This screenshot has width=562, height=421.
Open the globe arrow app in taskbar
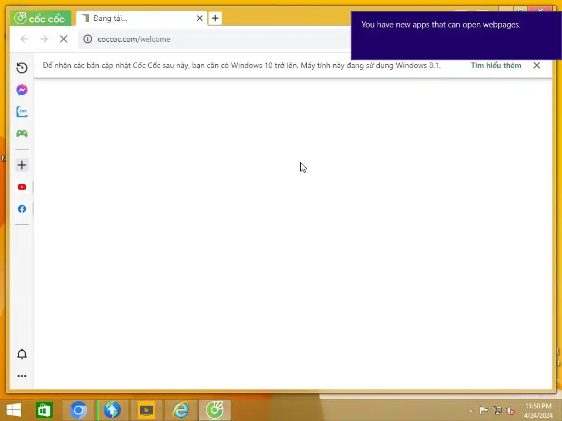[x=112, y=410]
